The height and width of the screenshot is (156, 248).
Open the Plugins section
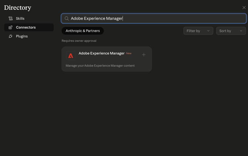tap(29, 36)
